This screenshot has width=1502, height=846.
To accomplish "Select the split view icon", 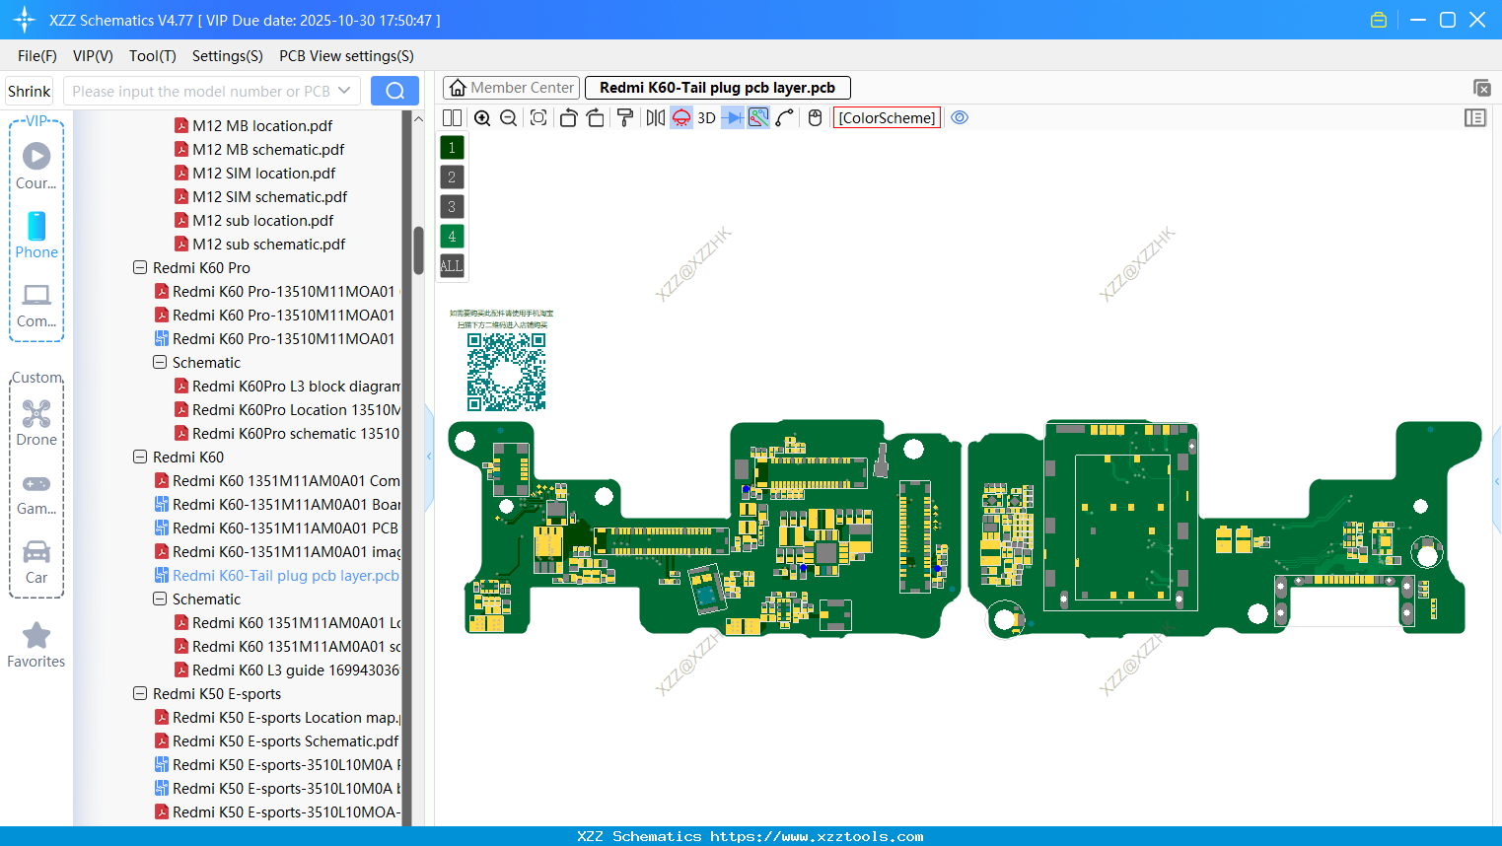I will tap(452, 117).
